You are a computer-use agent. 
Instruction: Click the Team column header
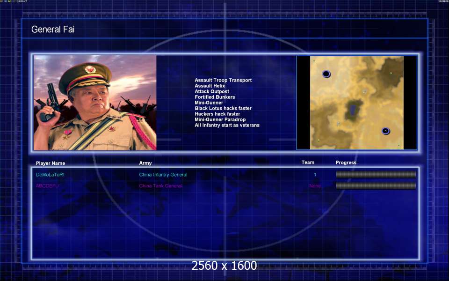click(x=308, y=163)
